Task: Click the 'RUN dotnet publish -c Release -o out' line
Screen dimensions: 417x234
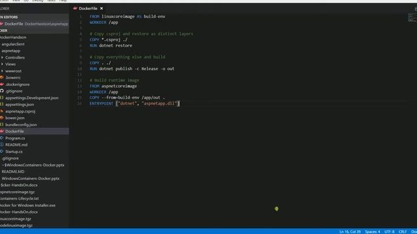Action: coord(132,68)
